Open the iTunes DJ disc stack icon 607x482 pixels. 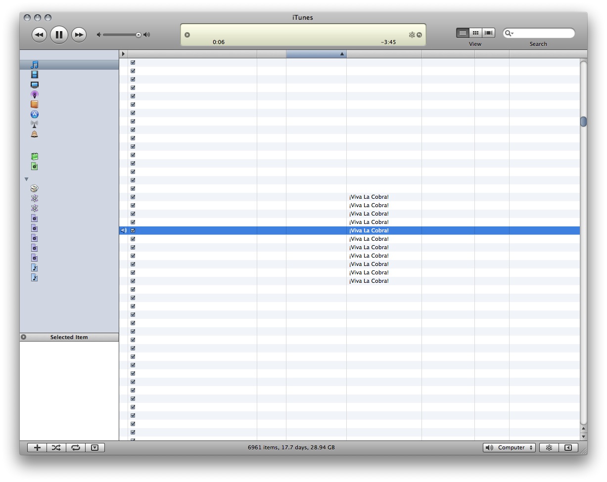pyautogui.click(x=34, y=188)
